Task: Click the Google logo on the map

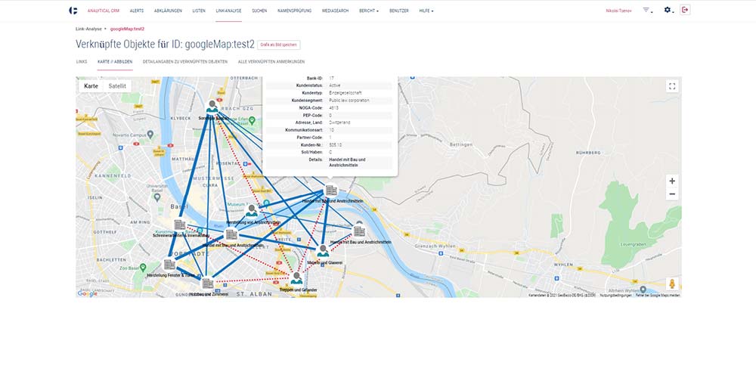Action: click(x=87, y=293)
